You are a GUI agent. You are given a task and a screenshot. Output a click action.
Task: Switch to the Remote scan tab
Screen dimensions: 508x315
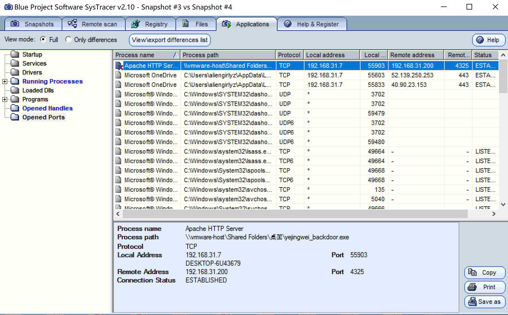(93, 24)
